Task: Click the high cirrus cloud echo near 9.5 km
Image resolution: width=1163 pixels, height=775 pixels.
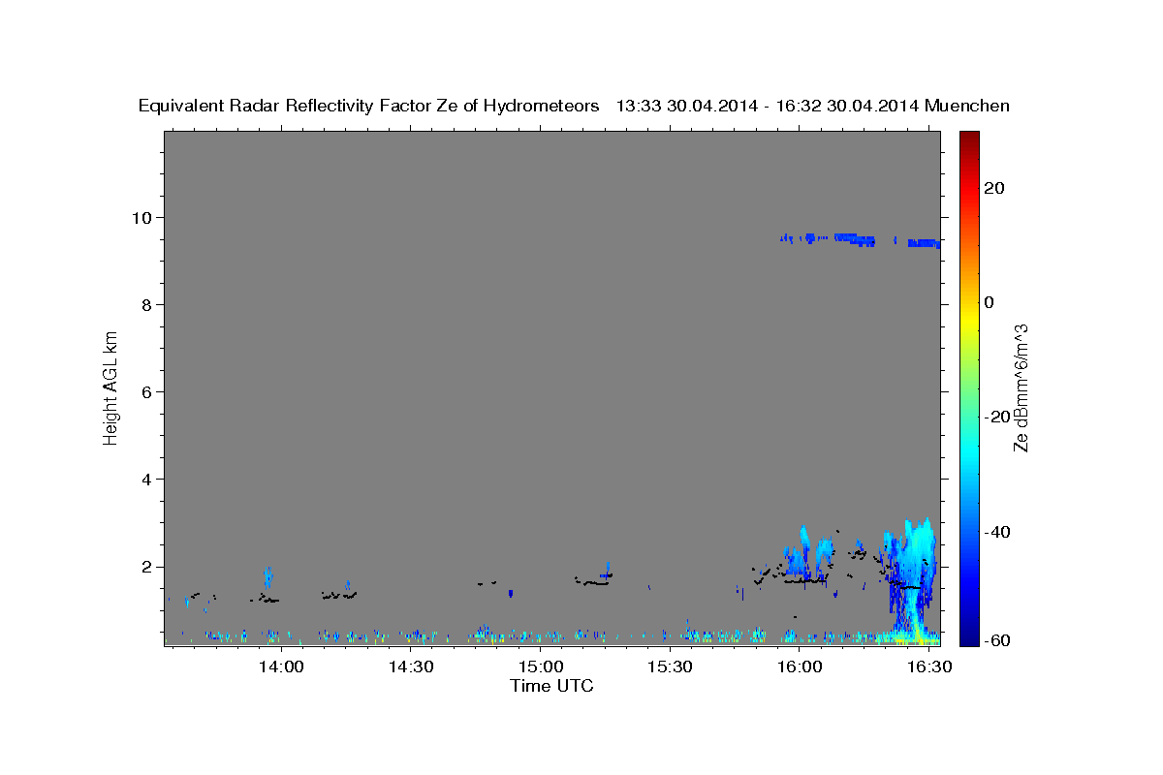Action: pos(861,239)
